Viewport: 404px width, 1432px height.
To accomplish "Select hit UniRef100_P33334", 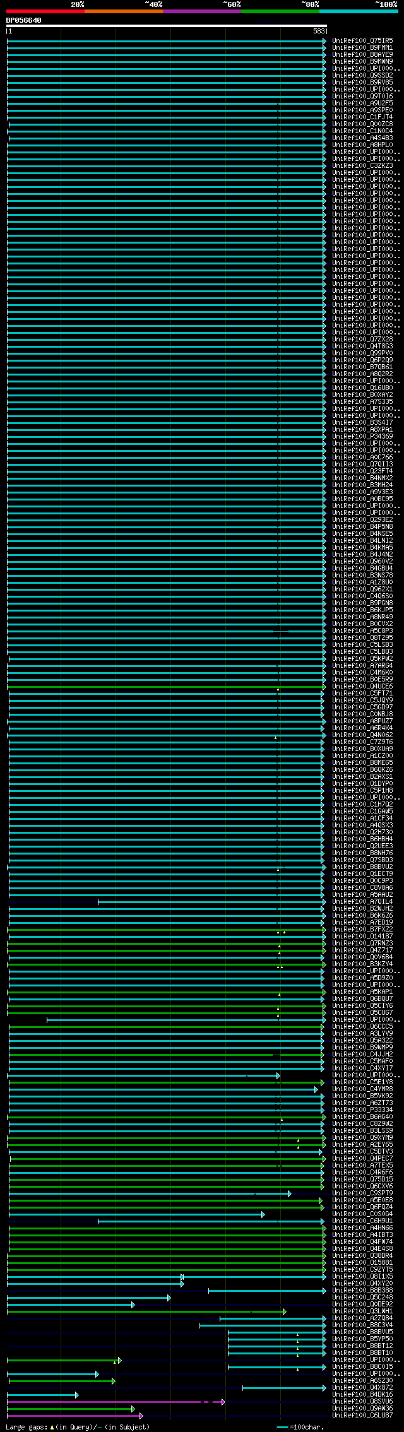I will pyautogui.click(x=362, y=1110).
